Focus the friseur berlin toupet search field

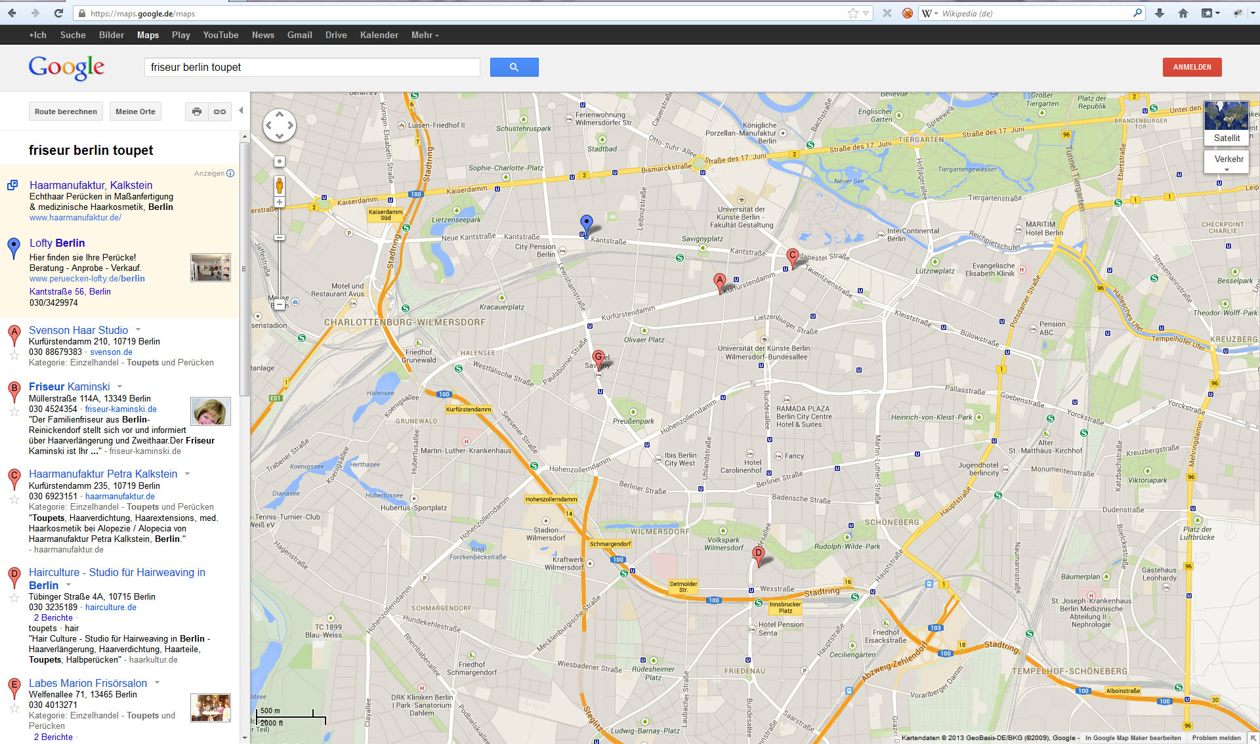tap(312, 67)
